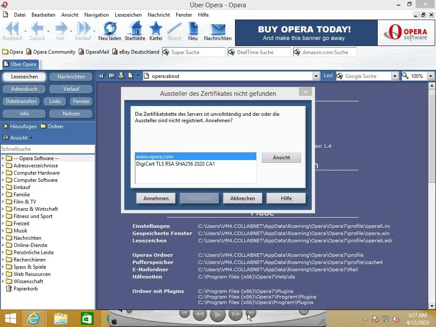Open Google Suche engine dropdown
Screen dimensions: 436x327
click(x=395, y=76)
